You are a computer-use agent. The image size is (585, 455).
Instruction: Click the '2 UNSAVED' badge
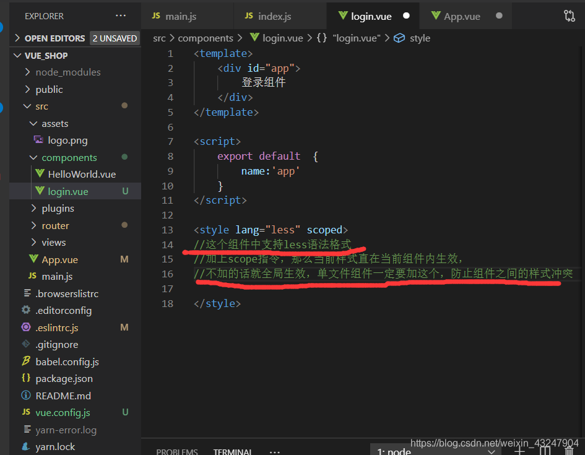pyautogui.click(x=115, y=38)
